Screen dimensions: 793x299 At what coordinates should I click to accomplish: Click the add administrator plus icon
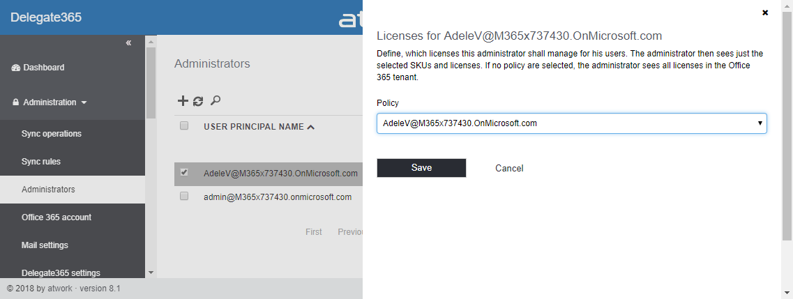coord(183,101)
